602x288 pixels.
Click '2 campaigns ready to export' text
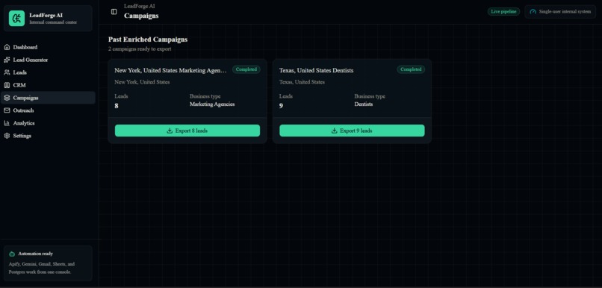pos(140,49)
